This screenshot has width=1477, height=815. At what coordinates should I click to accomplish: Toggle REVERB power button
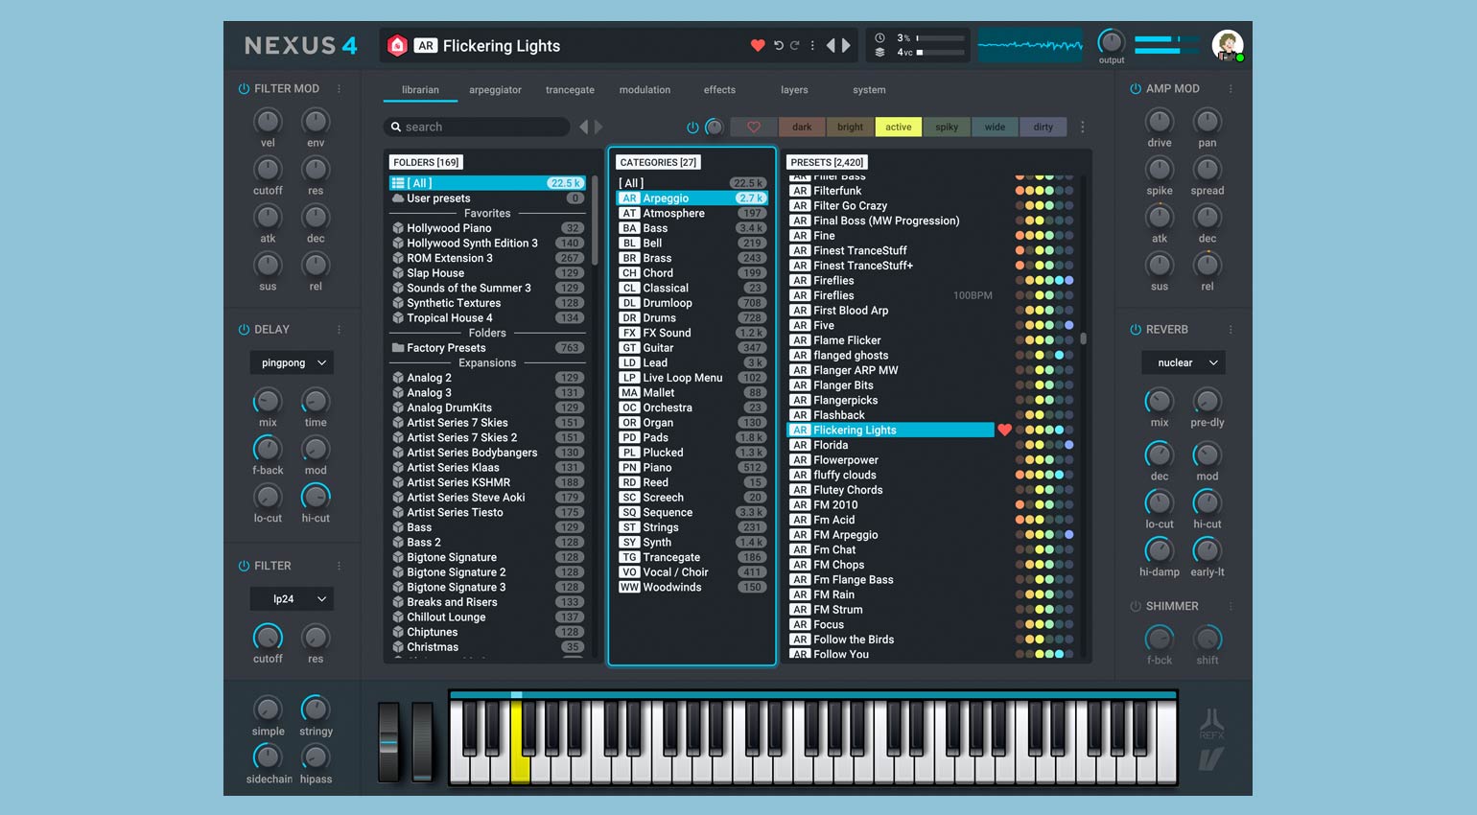pos(1136,329)
